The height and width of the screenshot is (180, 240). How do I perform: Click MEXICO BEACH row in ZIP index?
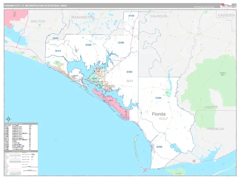tap(18, 138)
